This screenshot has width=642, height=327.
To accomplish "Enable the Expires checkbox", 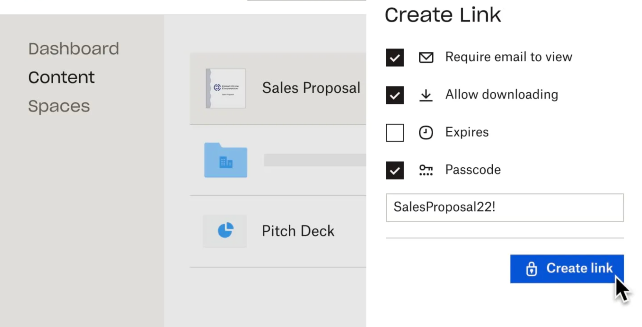I will pos(395,133).
